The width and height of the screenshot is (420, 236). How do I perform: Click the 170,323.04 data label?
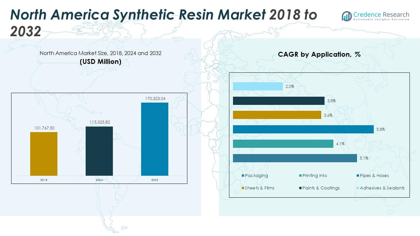[x=155, y=98]
